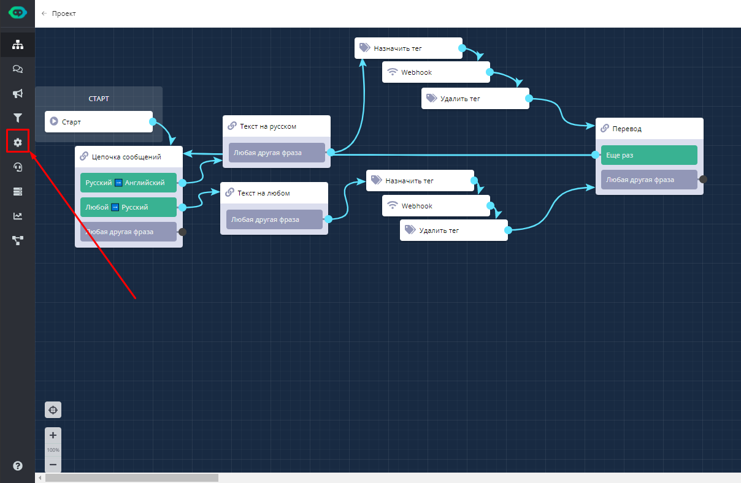Open the megaphone broadcasts icon
The height and width of the screenshot is (483, 741).
pos(17,94)
